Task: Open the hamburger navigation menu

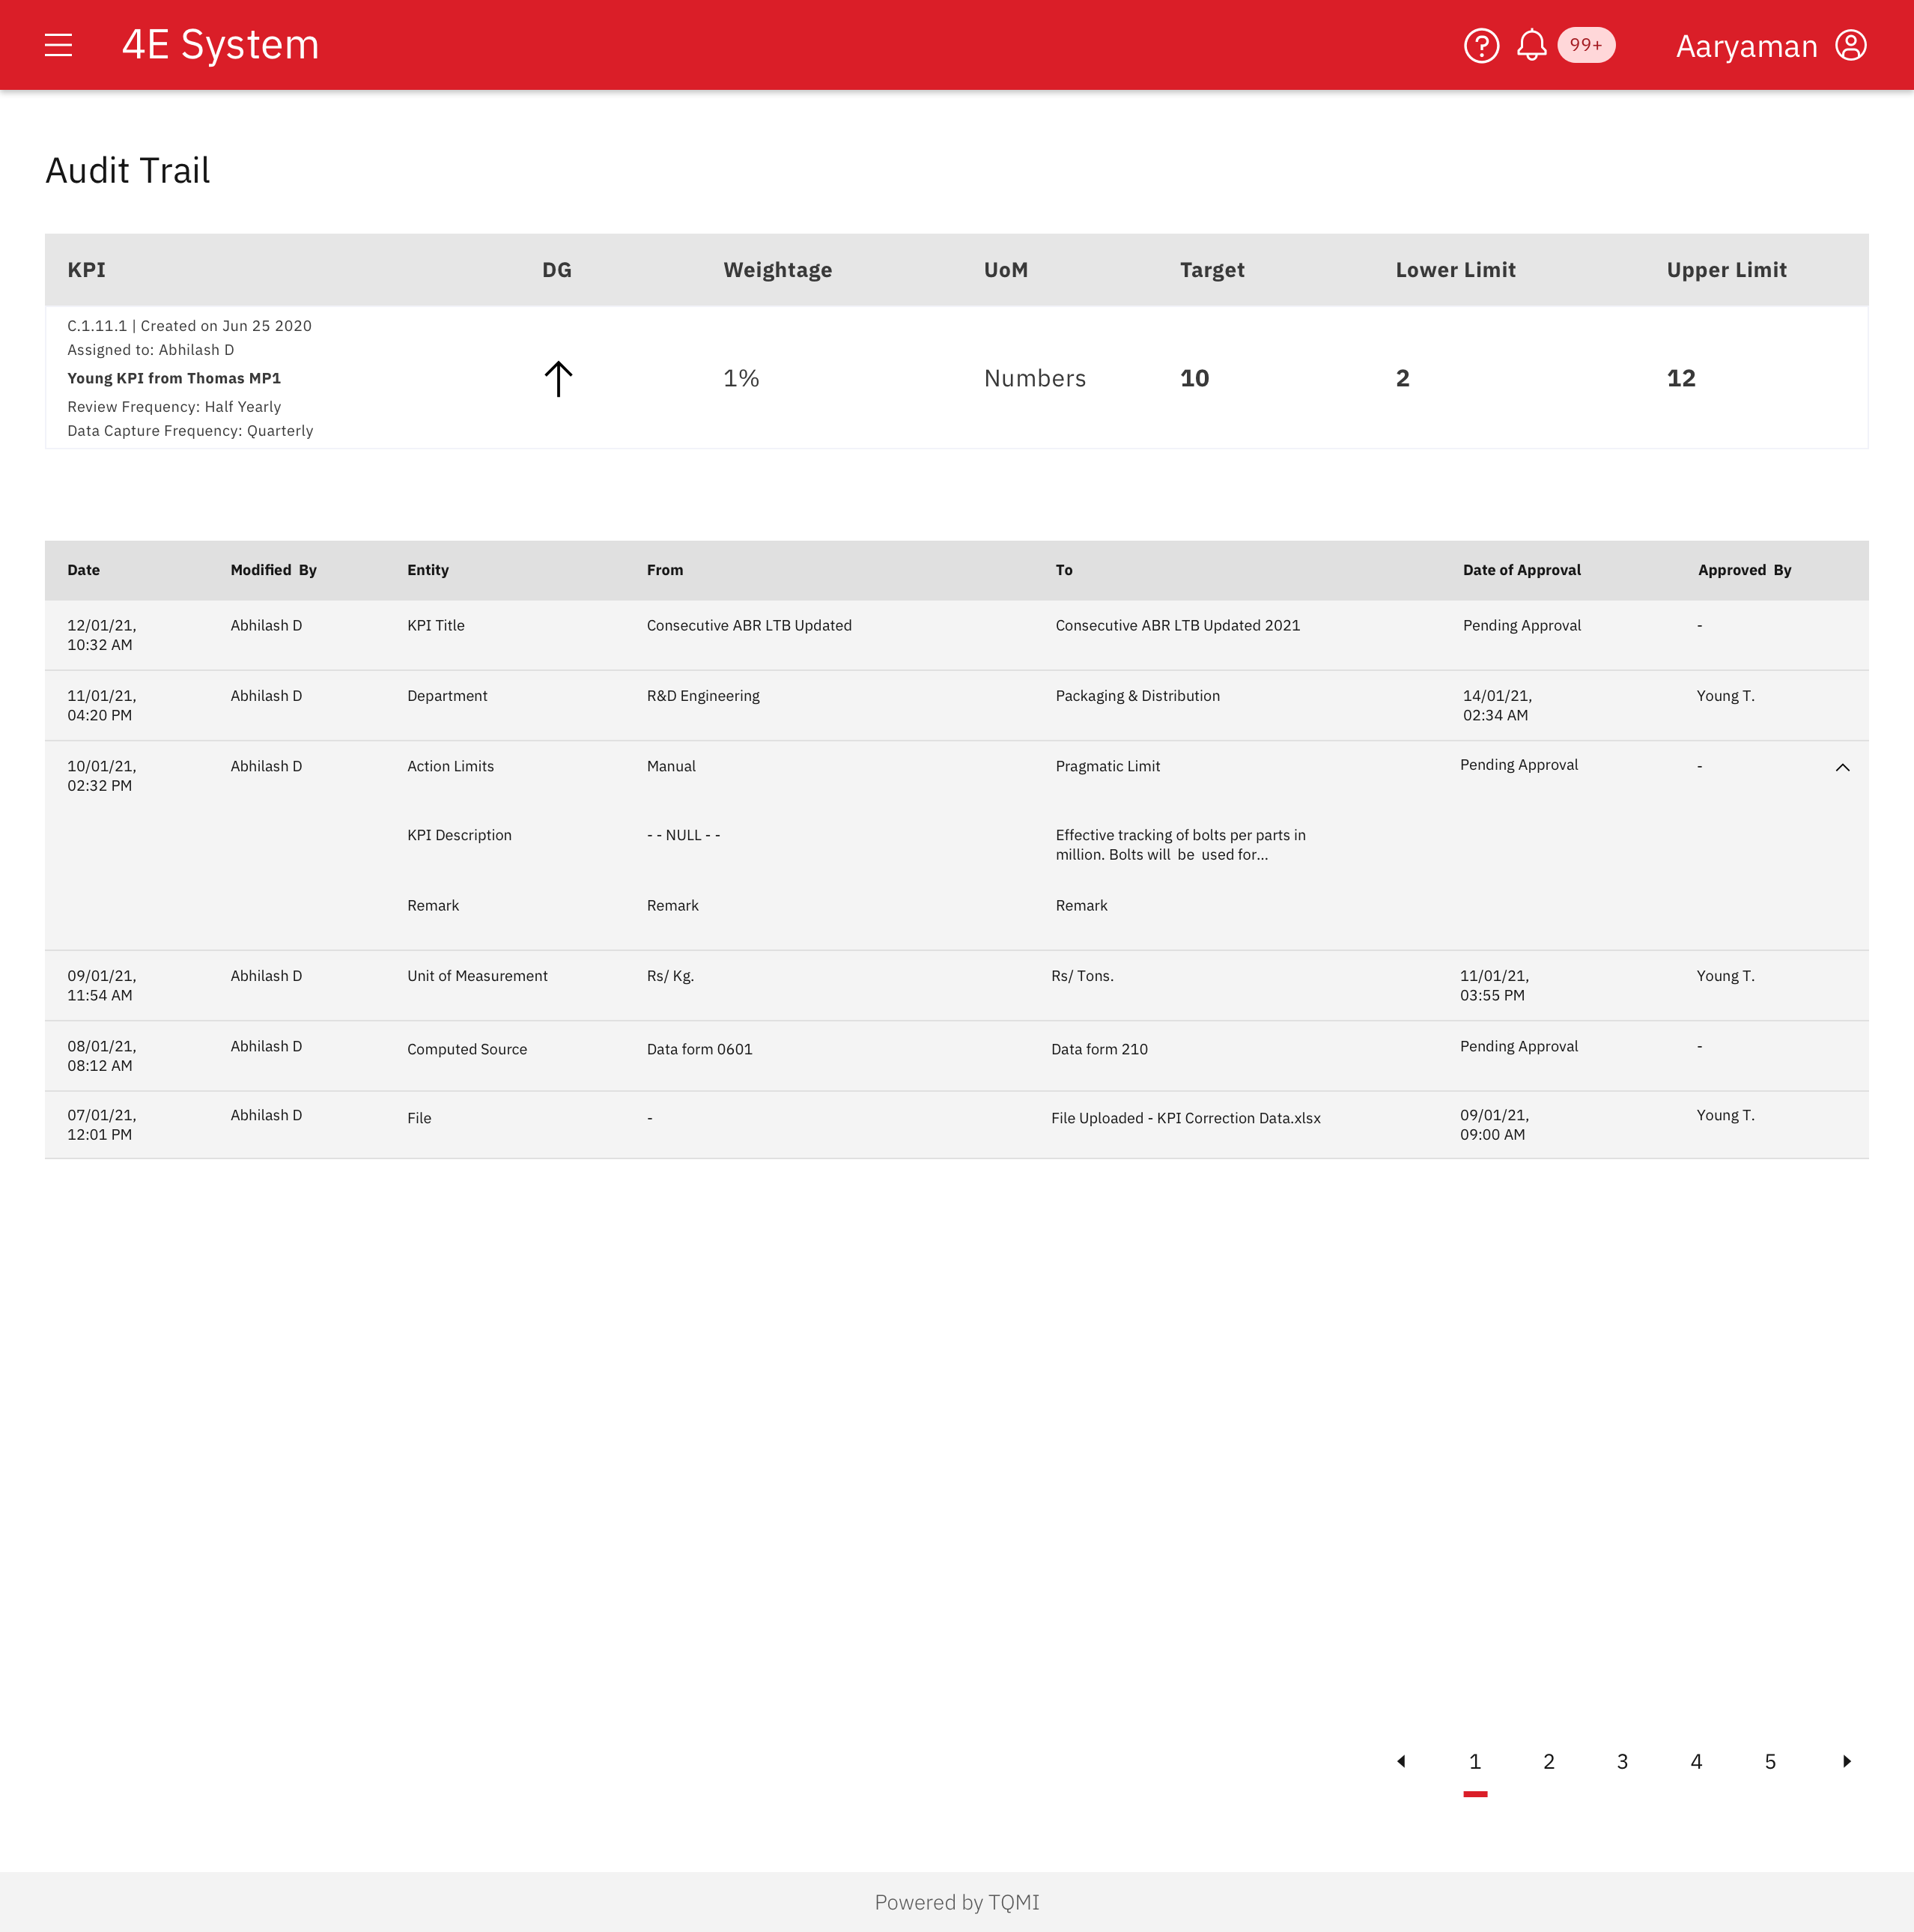Action: point(58,45)
